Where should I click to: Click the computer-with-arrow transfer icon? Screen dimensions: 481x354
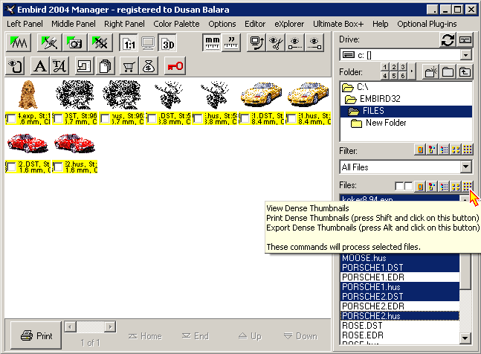point(256,43)
